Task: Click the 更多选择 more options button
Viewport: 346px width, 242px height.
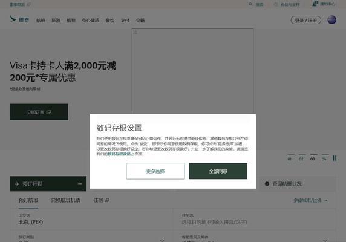Action: [x=155, y=171]
